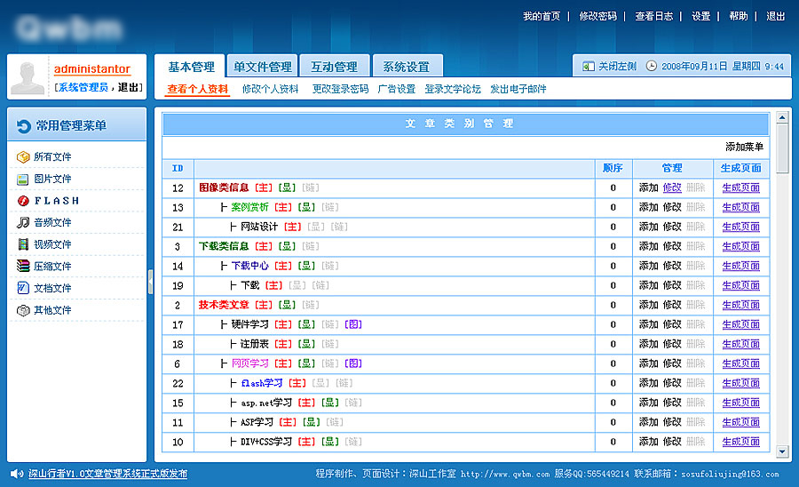Open the 系统设置 tab
This screenshot has height=487, width=799.
click(406, 67)
